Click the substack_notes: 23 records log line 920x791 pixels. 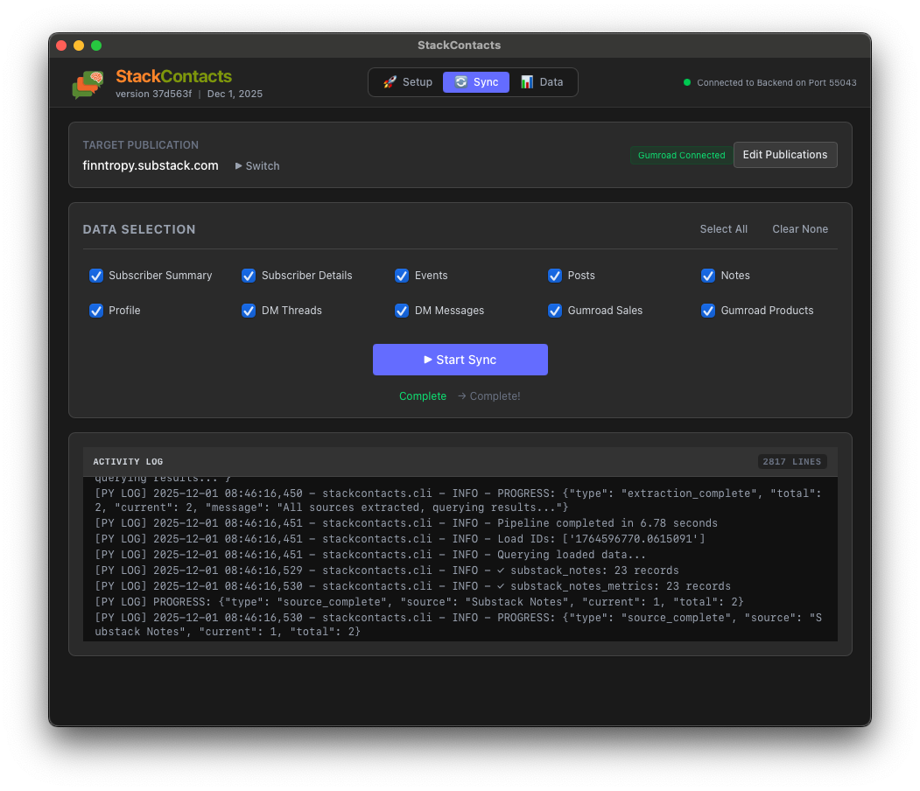click(387, 570)
